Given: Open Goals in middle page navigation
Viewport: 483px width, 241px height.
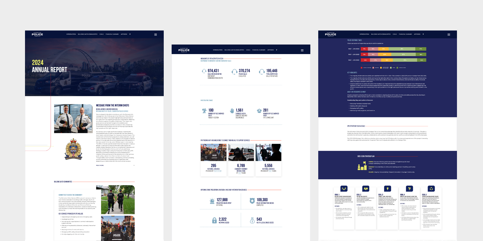Looking at the screenshot, I should [x=248, y=50].
